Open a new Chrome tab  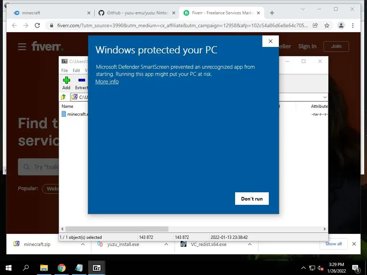272,13
